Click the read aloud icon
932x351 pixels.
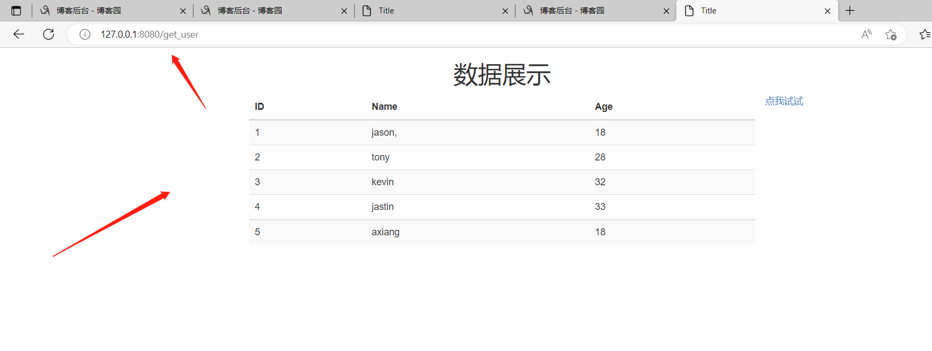click(866, 34)
